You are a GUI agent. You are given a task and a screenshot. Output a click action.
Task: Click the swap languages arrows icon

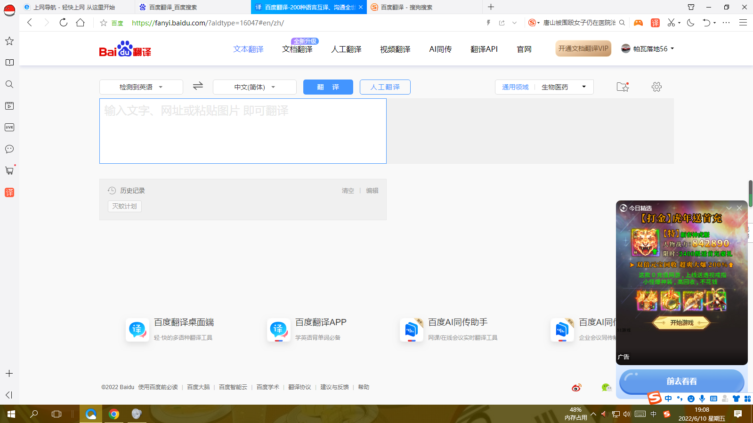198,86
